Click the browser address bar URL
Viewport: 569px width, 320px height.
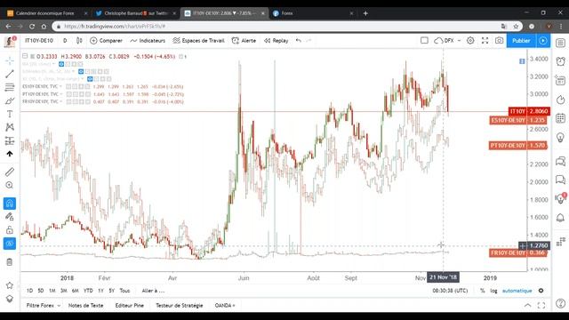click(x=115, y=26)
